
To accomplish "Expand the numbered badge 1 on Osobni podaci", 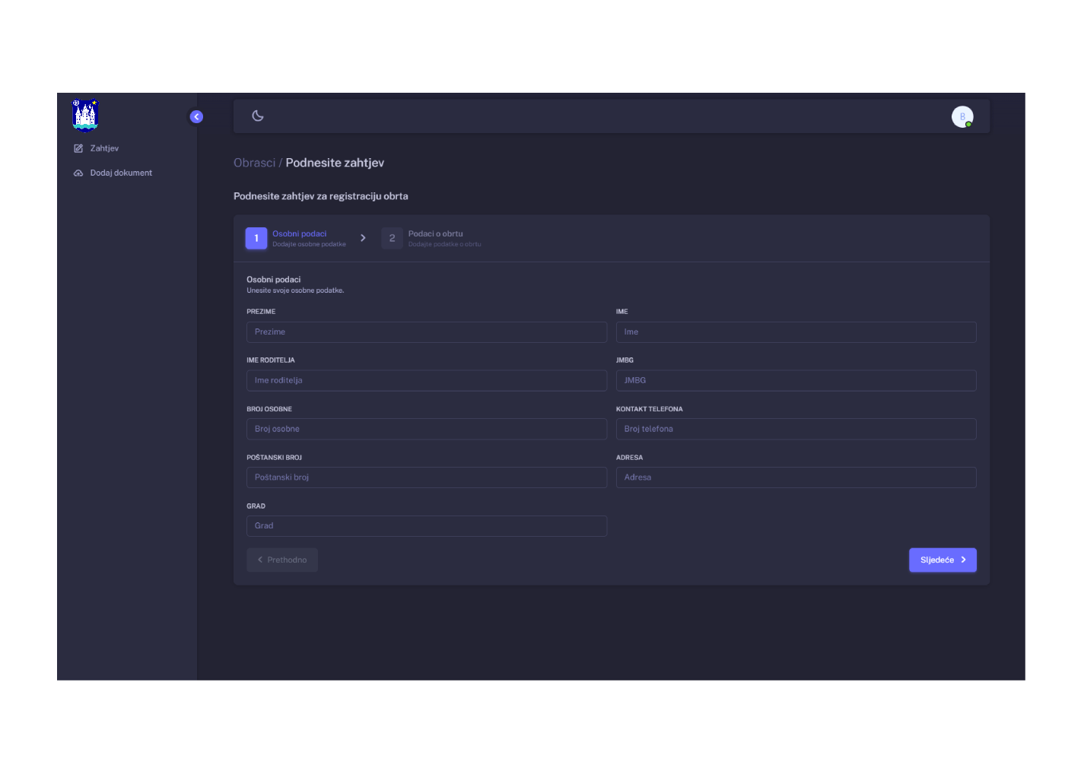I will [256, 237].
